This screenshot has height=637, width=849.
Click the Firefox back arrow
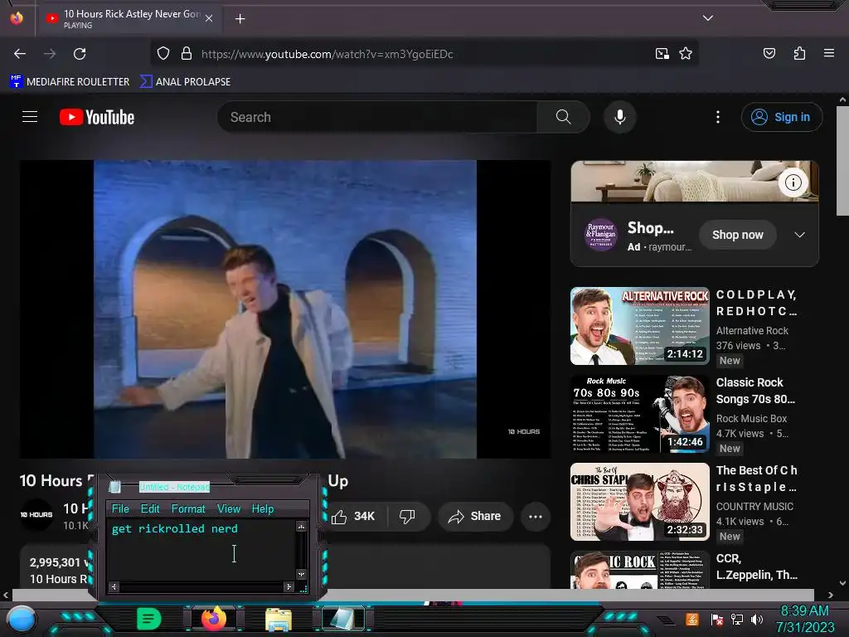pos(20,54)
